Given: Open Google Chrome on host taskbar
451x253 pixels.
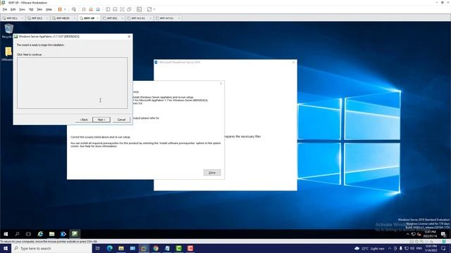Looking at the screenshot, I should [156, 248].
